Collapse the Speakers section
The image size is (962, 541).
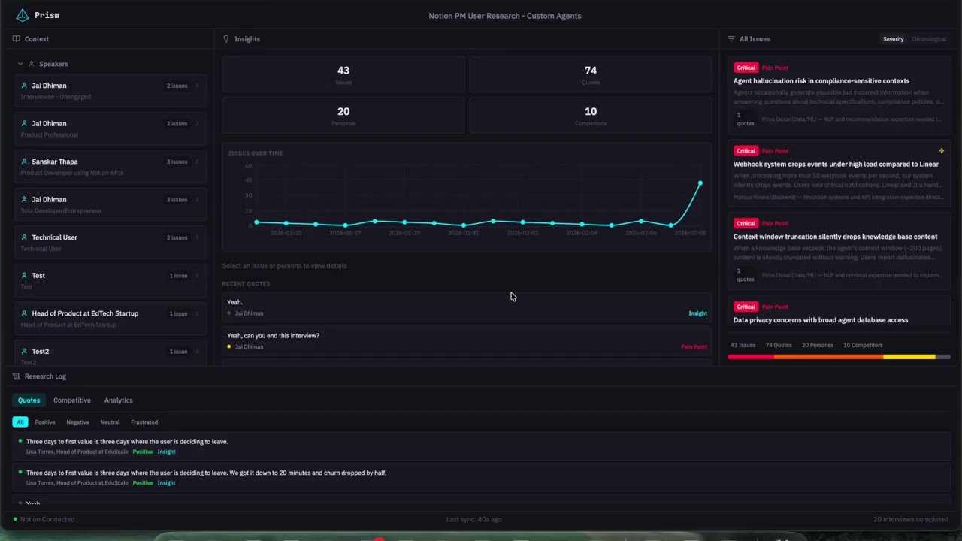(20, 64)
